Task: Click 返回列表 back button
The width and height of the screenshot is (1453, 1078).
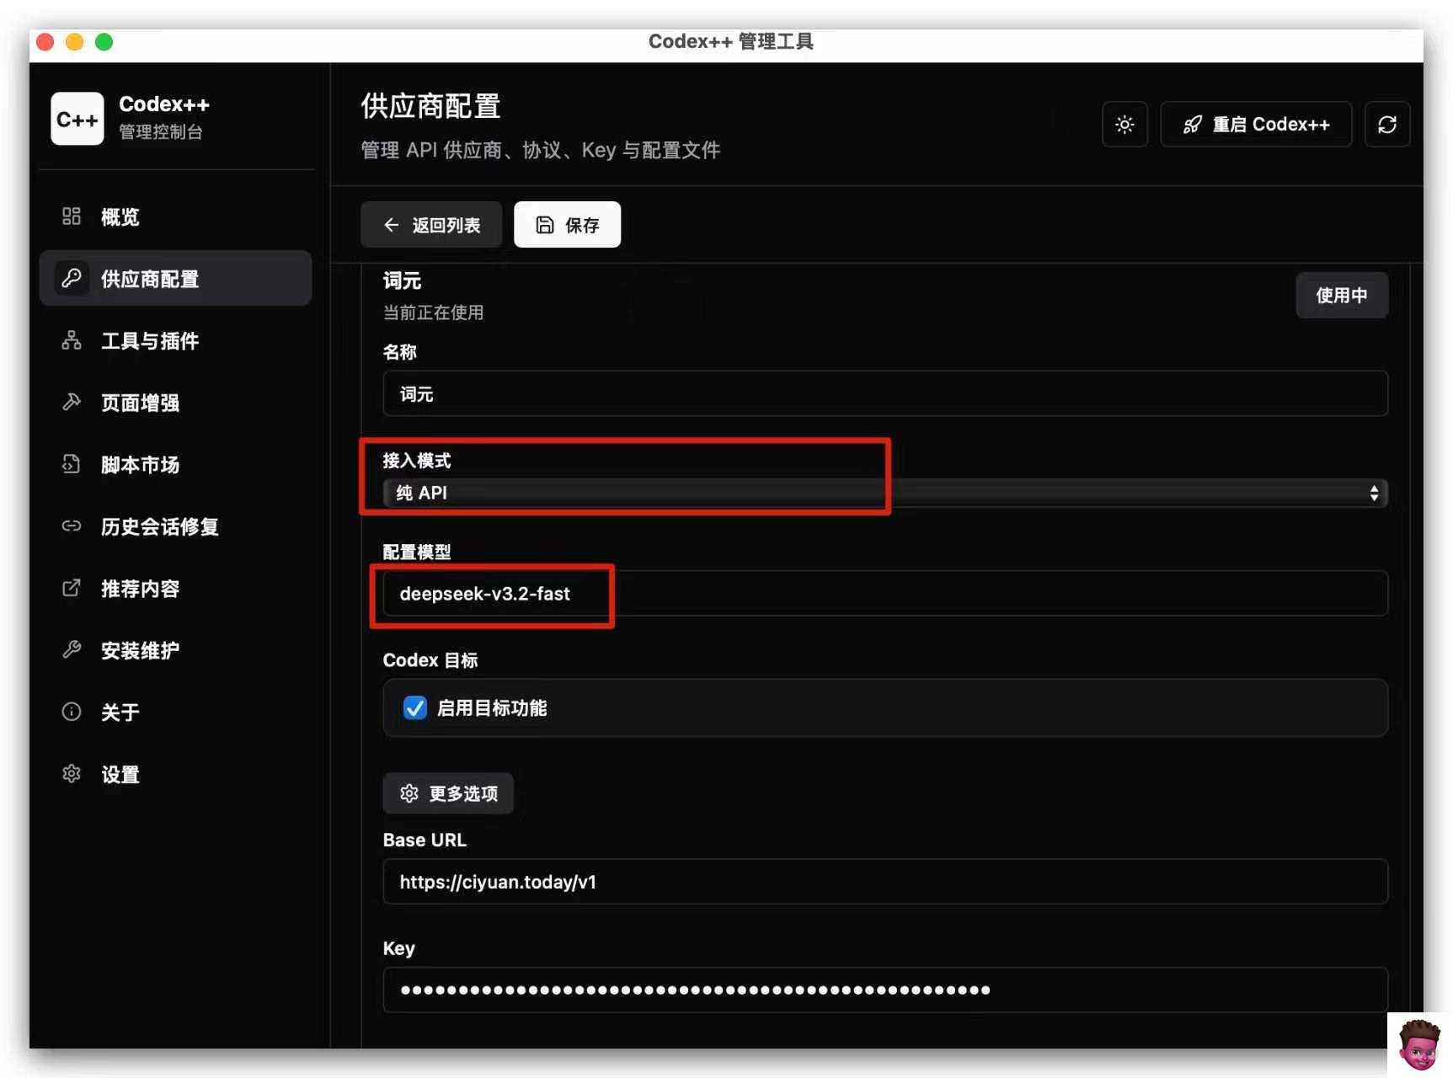Action: click(431, 225)
